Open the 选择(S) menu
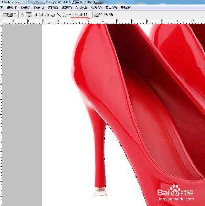 pyautogui.click(x=53, y=8)
